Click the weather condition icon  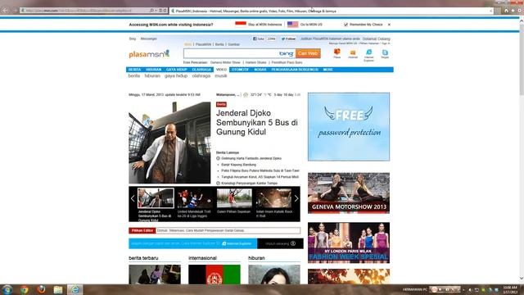pyautogui.click(x=246, y=95)
